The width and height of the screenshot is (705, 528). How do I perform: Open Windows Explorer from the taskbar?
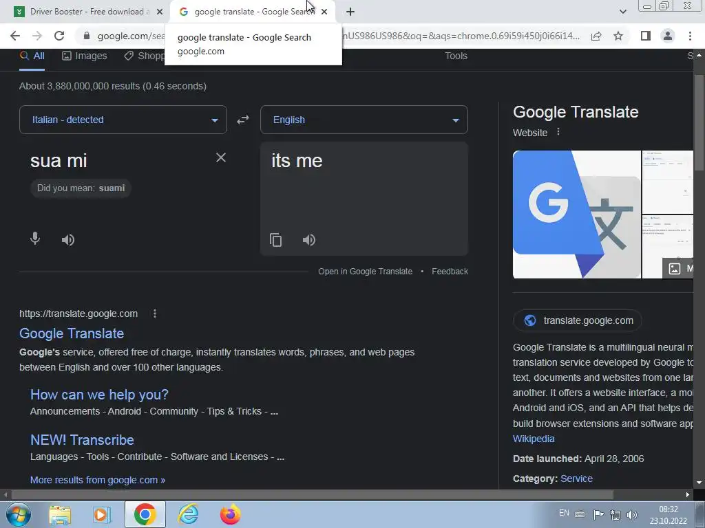(60, 514)
